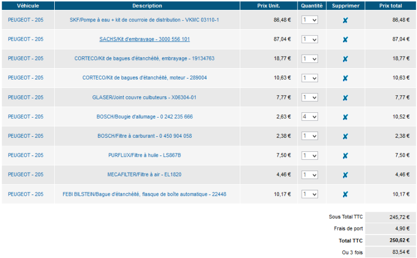Click the Prix total column header
Screen dimensions: 417x258
[390, 6]
